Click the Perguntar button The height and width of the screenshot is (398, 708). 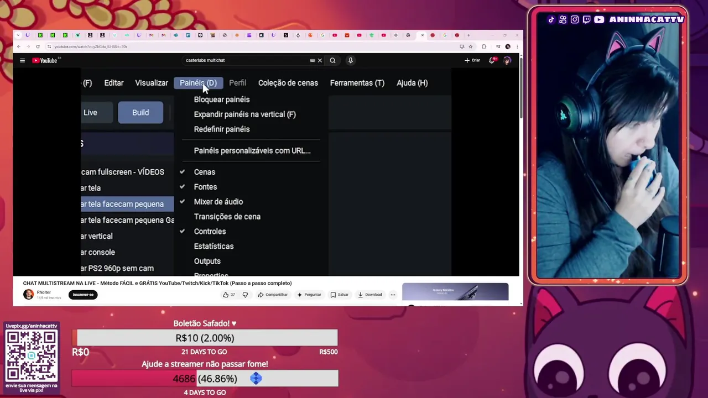(x=309, y=295)
